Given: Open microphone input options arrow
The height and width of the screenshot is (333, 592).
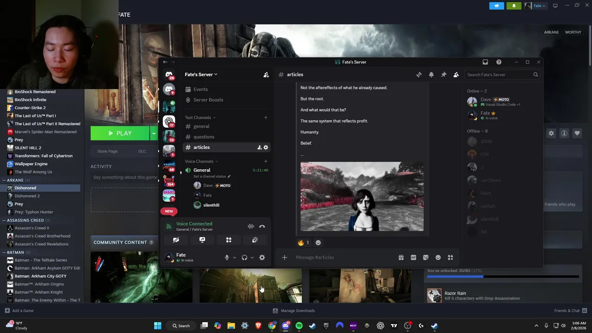Looking at the screenshot, I should (x=234, y=258).
